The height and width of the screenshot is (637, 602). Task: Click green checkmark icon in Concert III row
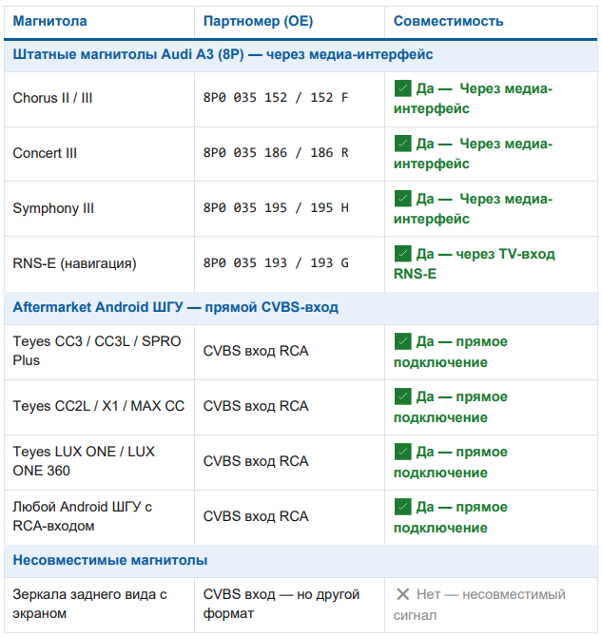click(x=403, y=144)
